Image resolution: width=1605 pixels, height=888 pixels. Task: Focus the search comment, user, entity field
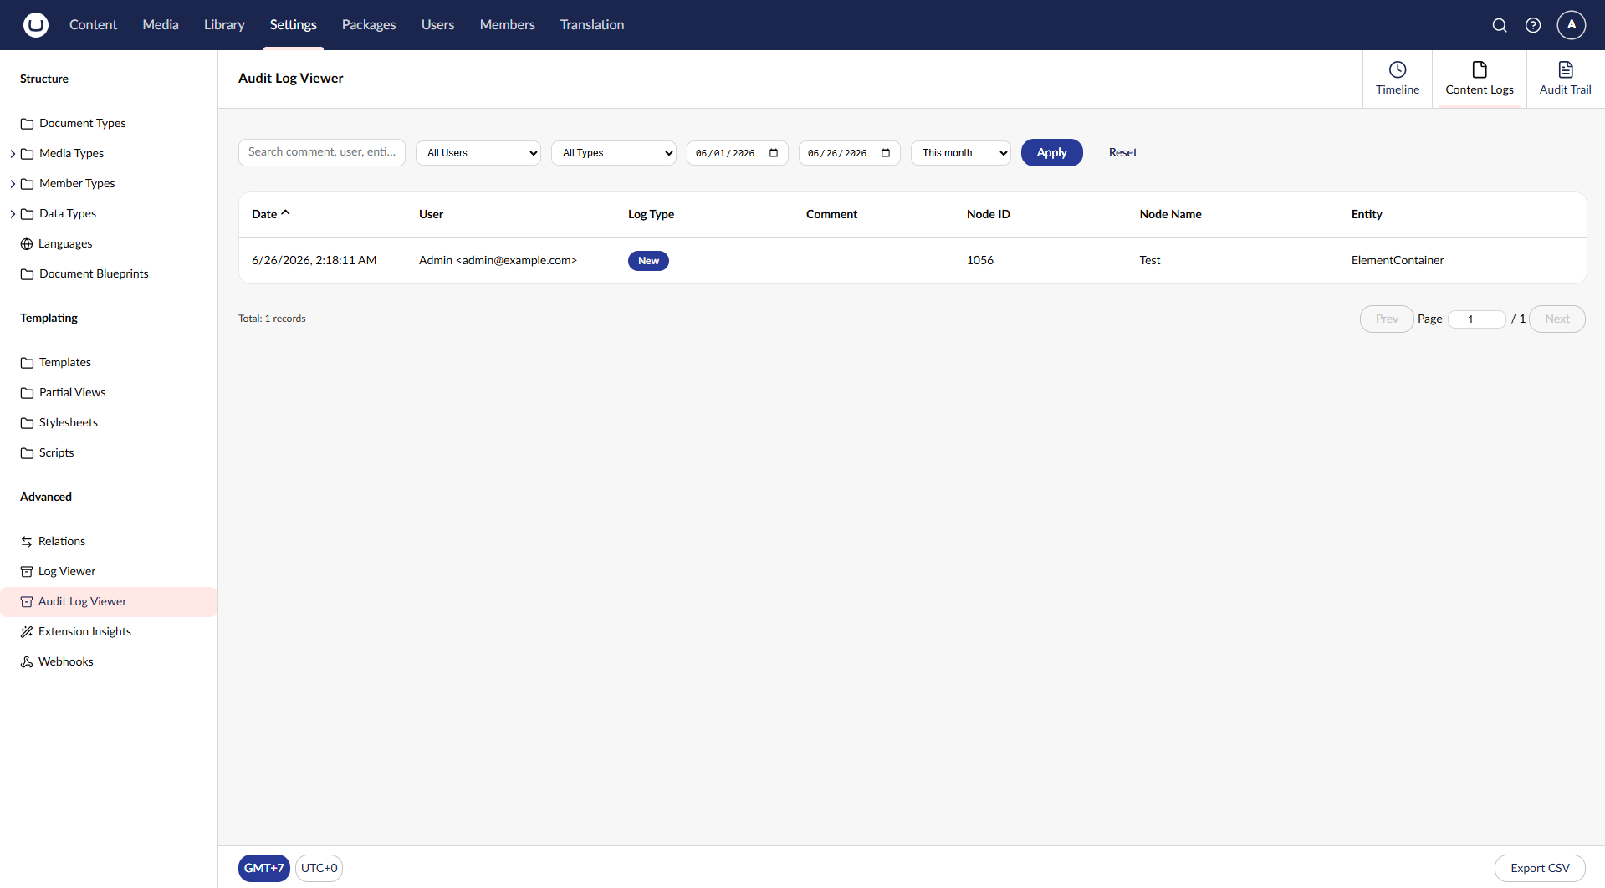point(322,152)
